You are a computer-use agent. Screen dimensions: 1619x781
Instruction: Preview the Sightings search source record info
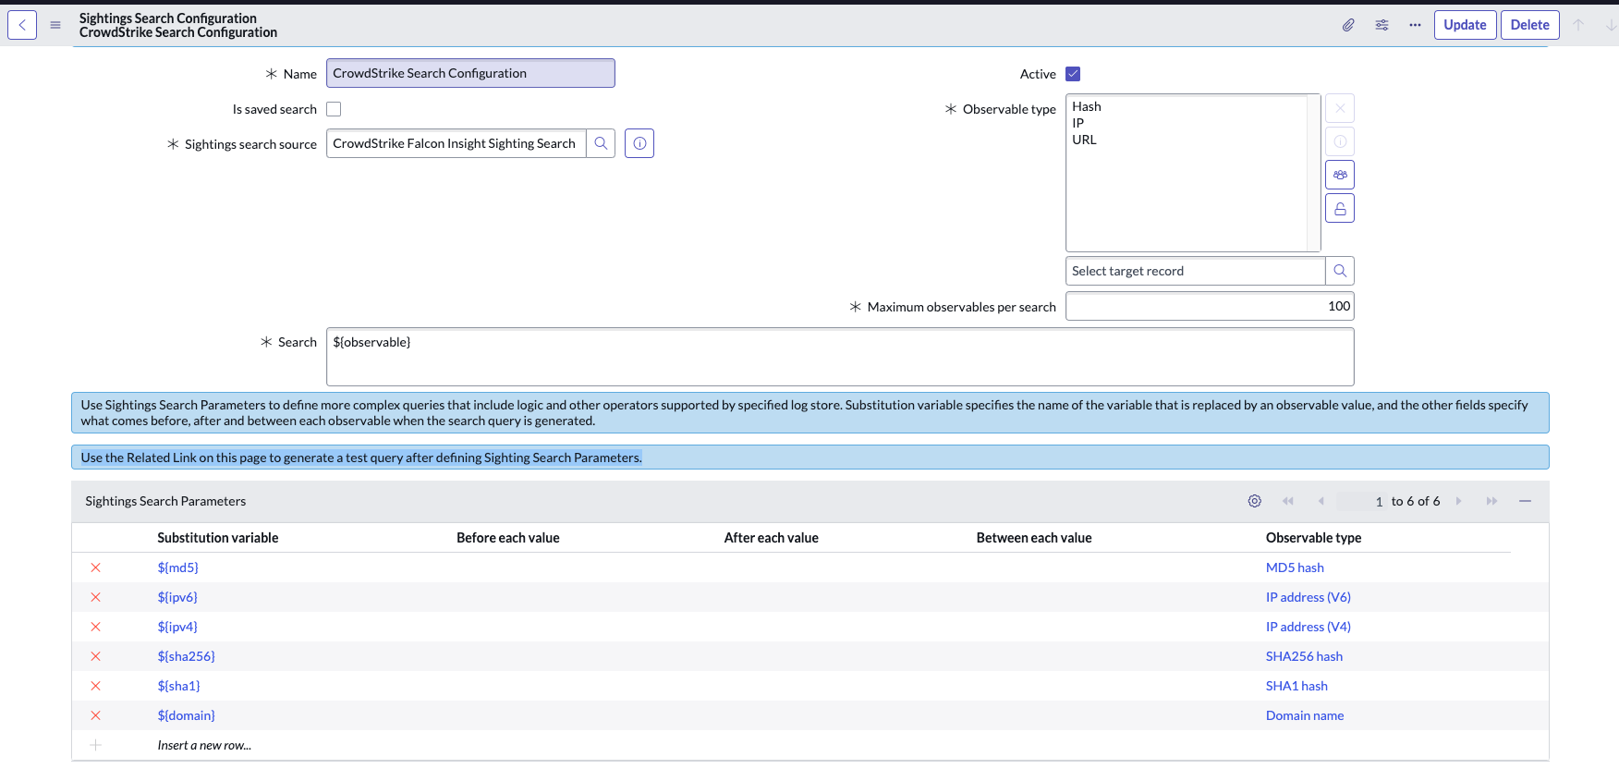coord(639,143)
